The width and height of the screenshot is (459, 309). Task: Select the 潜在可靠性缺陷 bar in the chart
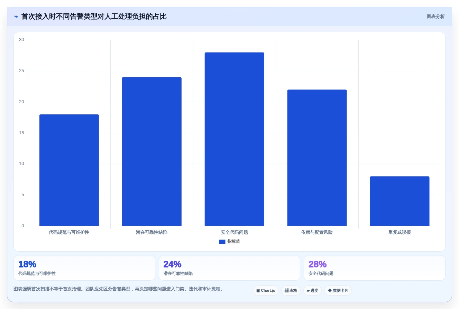(152, 152)
